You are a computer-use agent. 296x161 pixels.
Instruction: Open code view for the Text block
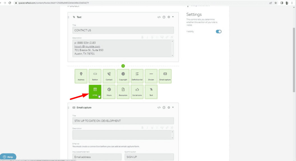[x=159, y=17]
